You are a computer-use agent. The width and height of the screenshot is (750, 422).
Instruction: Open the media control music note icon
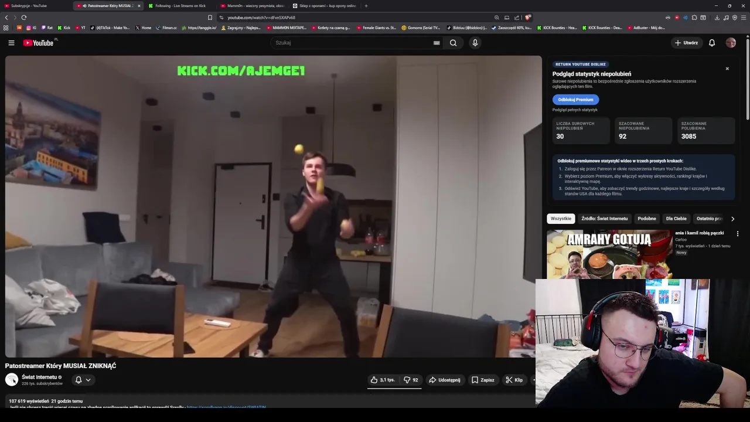tap(726, 18)
